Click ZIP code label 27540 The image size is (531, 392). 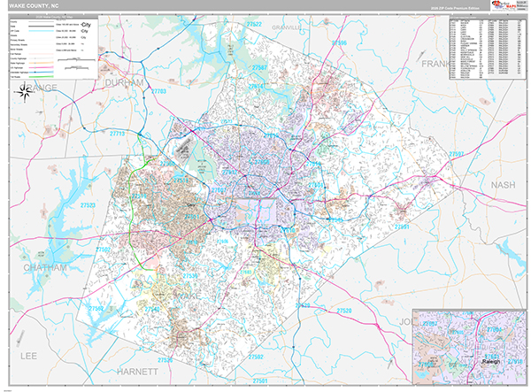(152, 309)
